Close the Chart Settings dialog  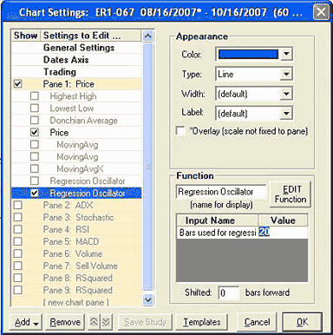pyautogui.click(x=321, y=12)
